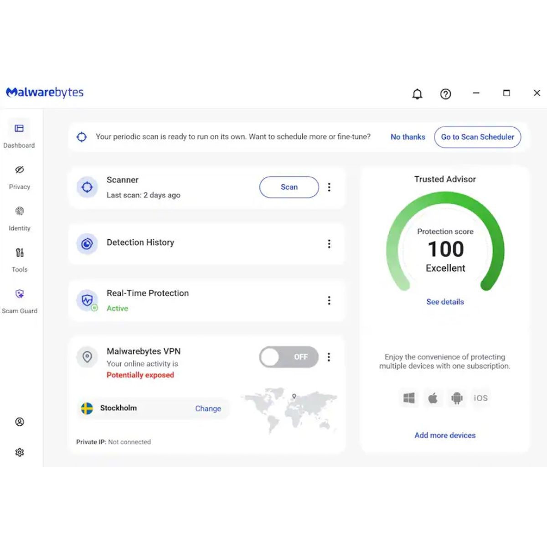Dismiss banner with No thanks

[408, 137]
